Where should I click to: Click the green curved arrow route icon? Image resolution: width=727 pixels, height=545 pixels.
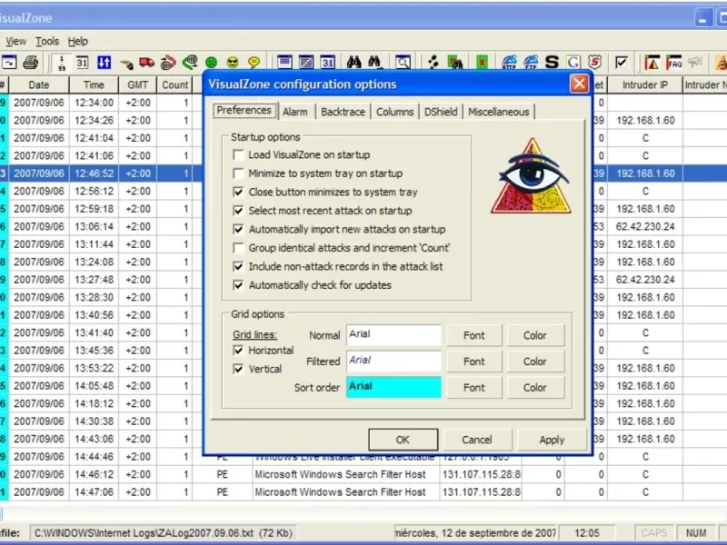(190, 62)
